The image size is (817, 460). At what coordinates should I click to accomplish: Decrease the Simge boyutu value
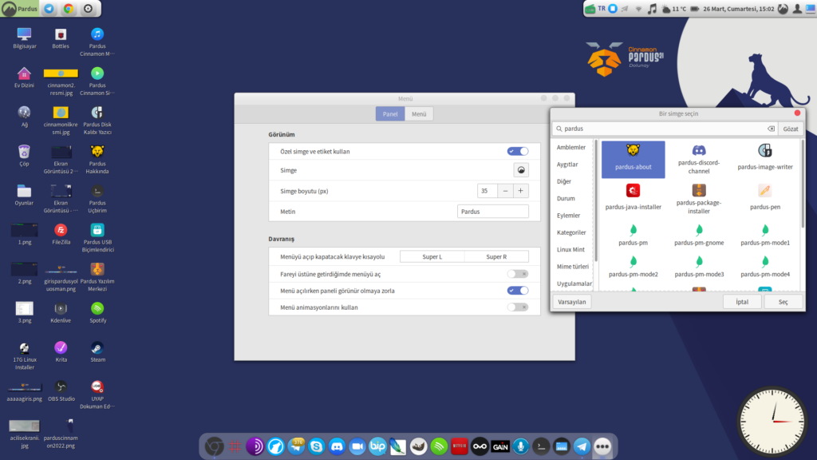pos(505,191)
